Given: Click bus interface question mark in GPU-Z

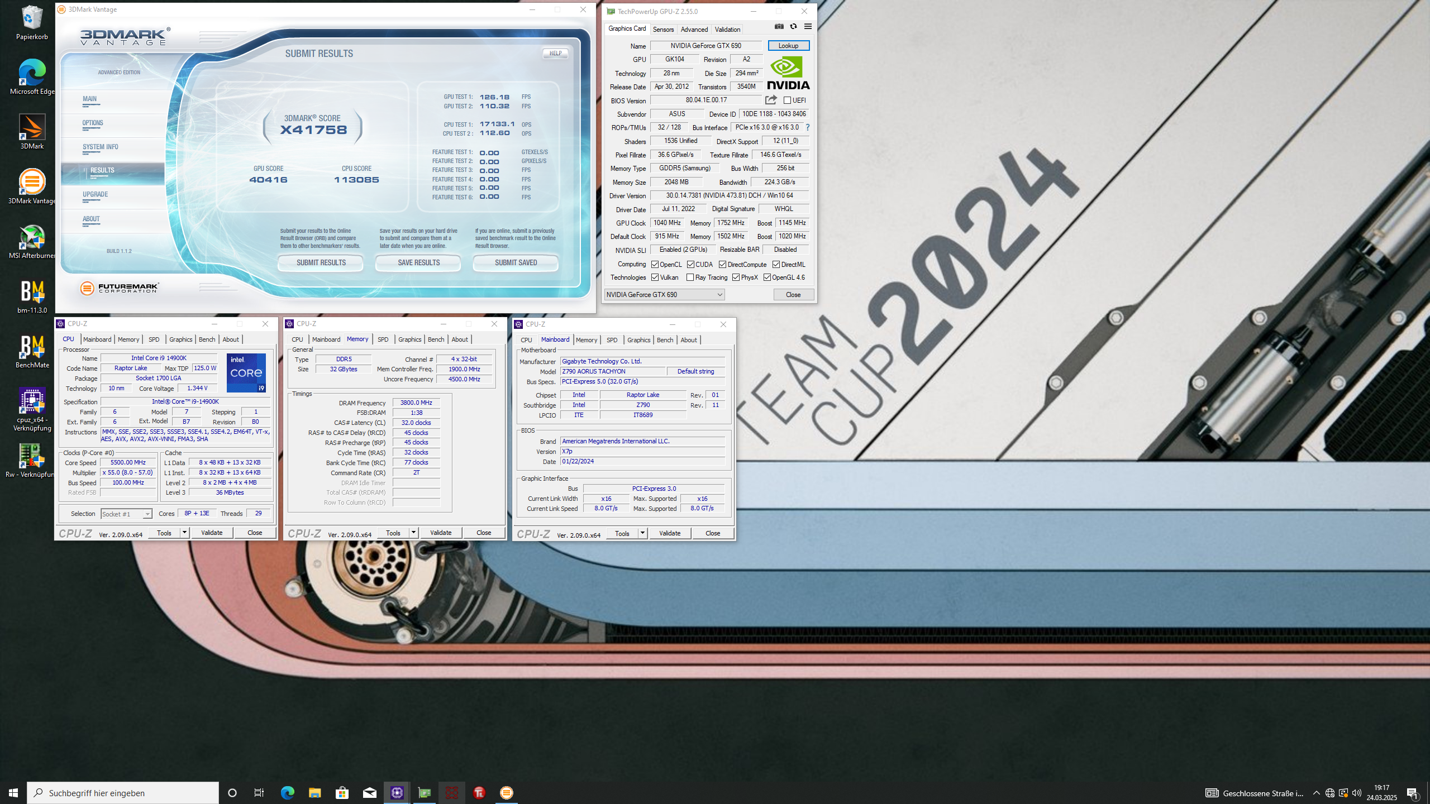Looking at the screenshot, I should tap(808, 127).
